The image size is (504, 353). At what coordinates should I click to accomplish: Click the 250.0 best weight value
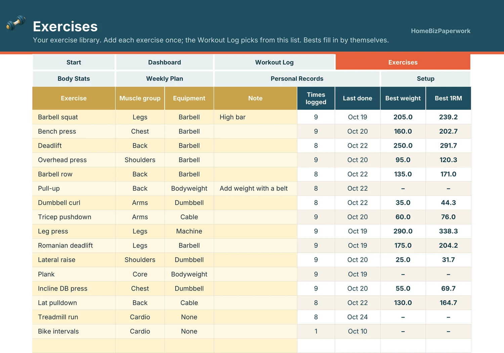tap(403, 146)
